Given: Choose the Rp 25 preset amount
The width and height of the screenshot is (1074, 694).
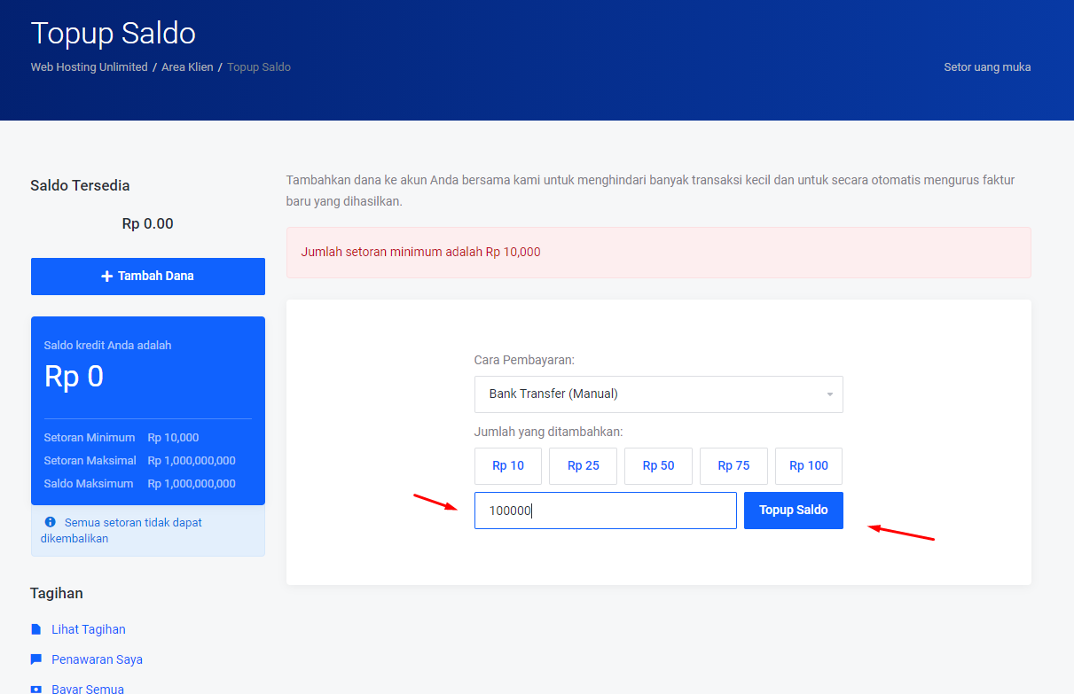Looking at the screenshot, I should click(583, 466).
